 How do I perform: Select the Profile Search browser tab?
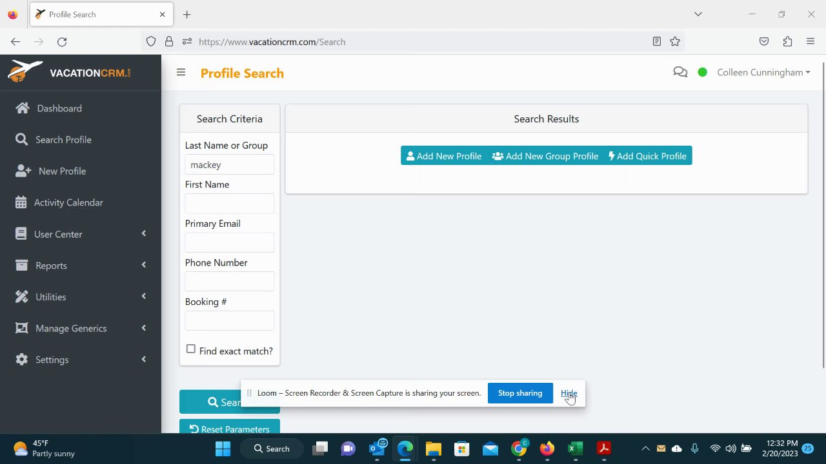[x=101, y=14]
